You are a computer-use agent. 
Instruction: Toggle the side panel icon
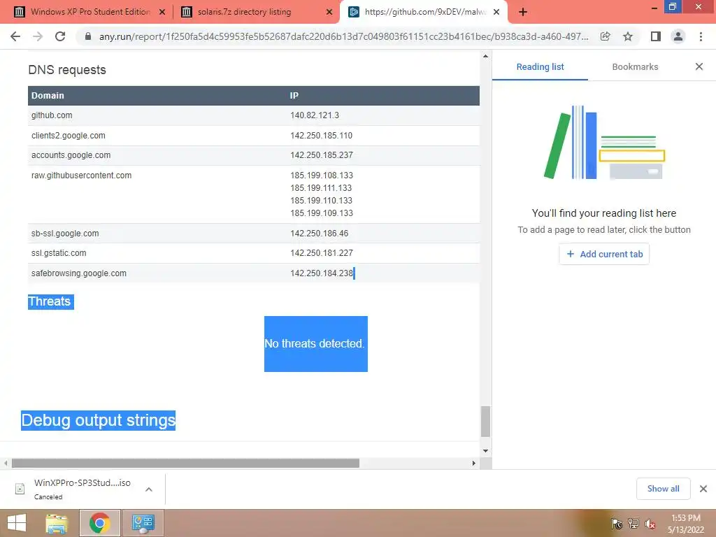(656, 36)
